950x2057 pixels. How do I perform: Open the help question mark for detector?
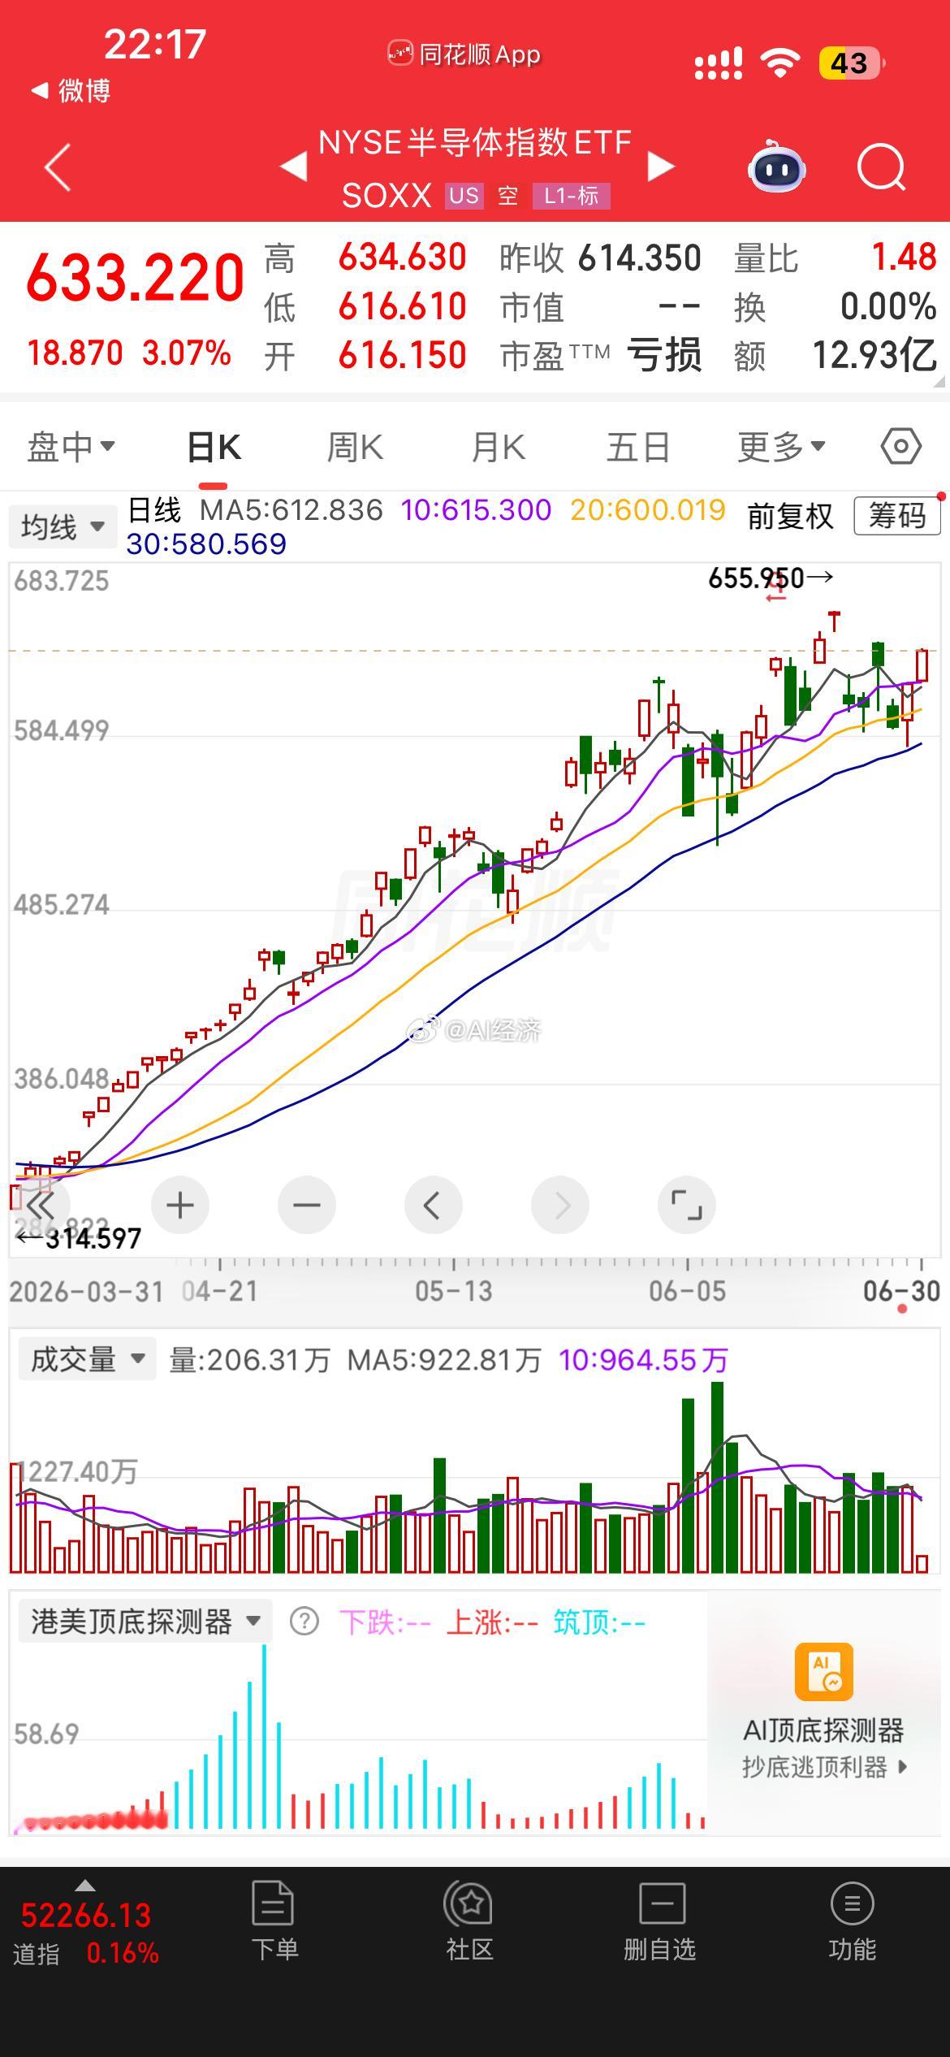pos(304,1622)
